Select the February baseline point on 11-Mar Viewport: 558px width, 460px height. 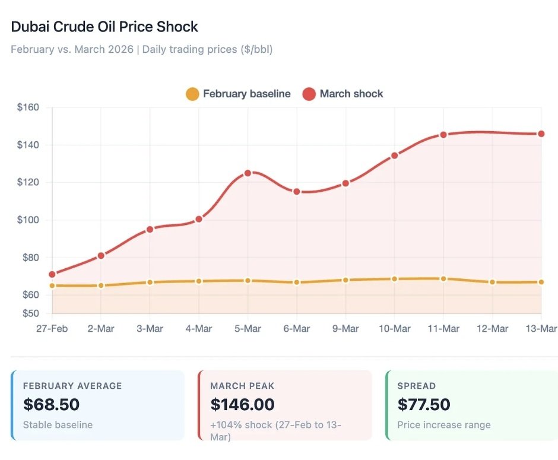443,278
